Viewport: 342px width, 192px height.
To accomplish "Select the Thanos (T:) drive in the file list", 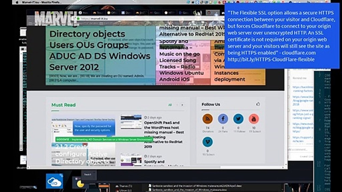I will click(126, 186).
